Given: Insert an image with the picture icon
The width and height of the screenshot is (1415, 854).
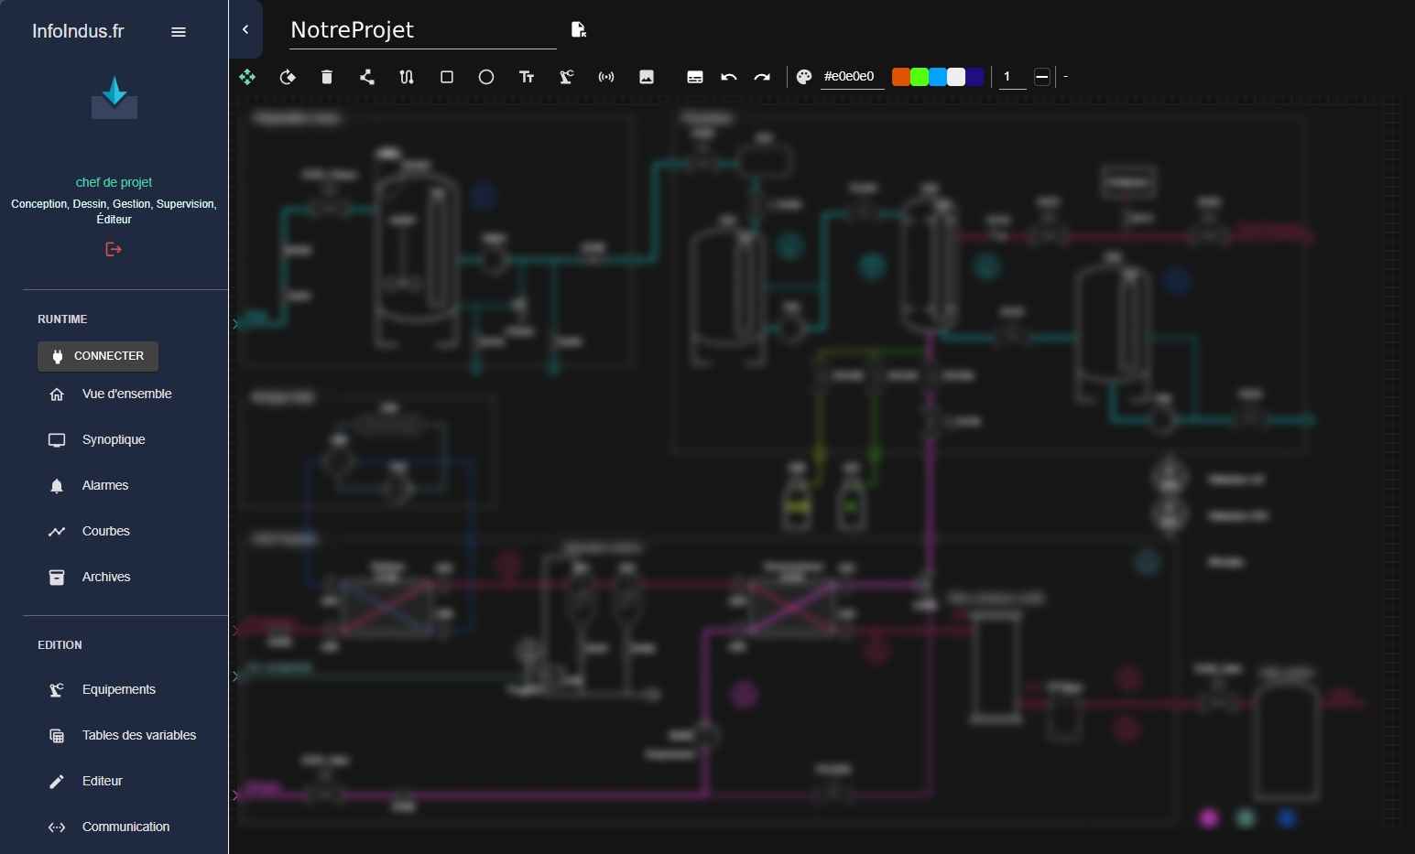Looking at the screenshot, I should point(647,77).
